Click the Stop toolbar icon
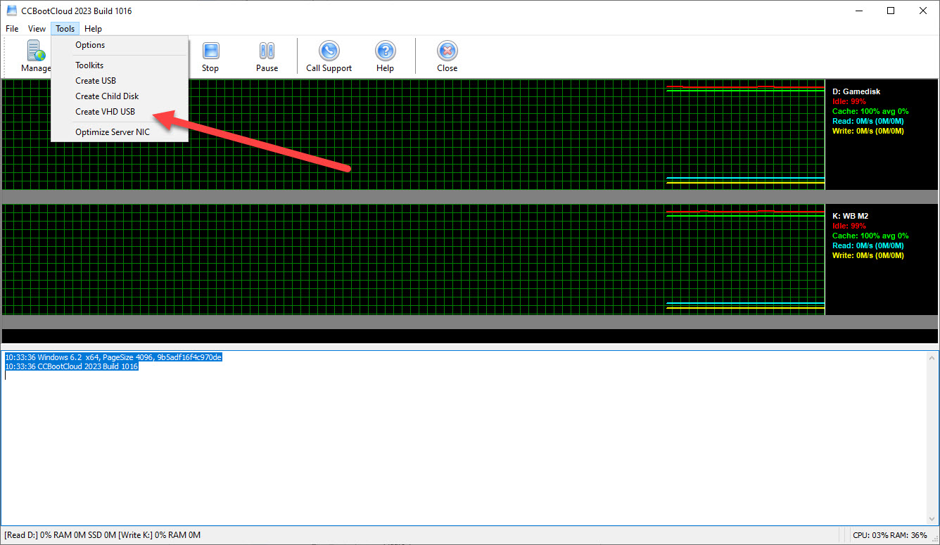 click(x=210, y=51)
